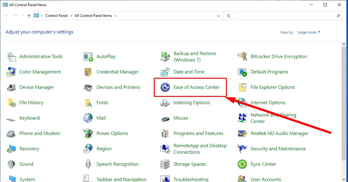Open the Color Management icon
The image size is (348, 182).
tap(11, 72)
